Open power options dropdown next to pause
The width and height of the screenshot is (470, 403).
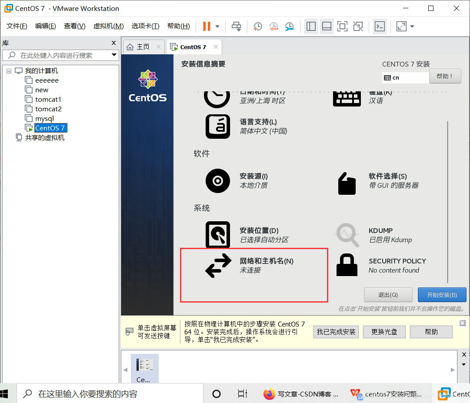tap(217, 27)
